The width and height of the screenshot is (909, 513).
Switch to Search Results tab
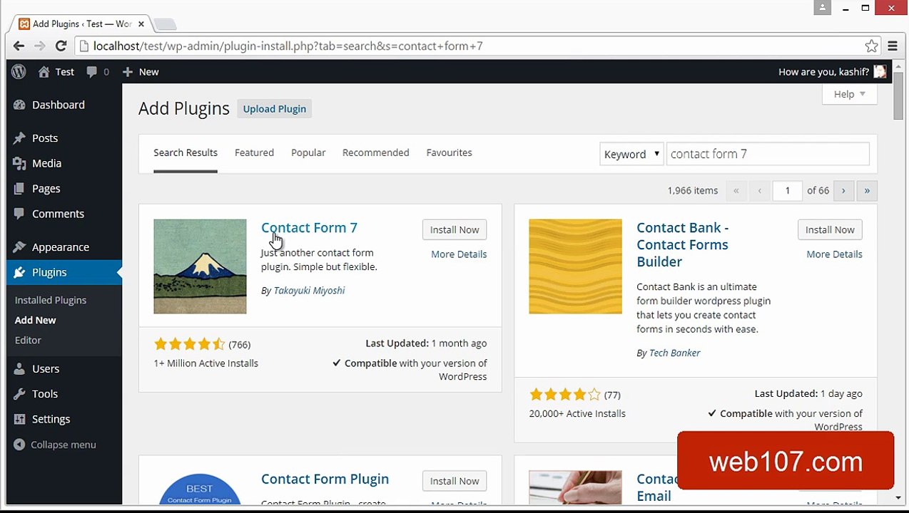click(186, 152)
